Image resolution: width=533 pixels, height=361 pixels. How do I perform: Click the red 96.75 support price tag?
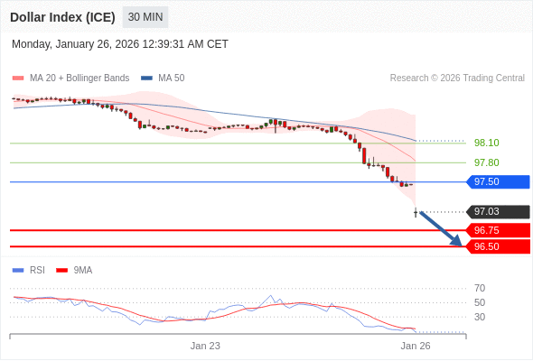point(498,231)
